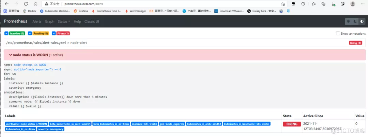Uncheck the Pending (0) filter checkbox
This screenshot has height=137, width=368.
click(x=30, y=34)
